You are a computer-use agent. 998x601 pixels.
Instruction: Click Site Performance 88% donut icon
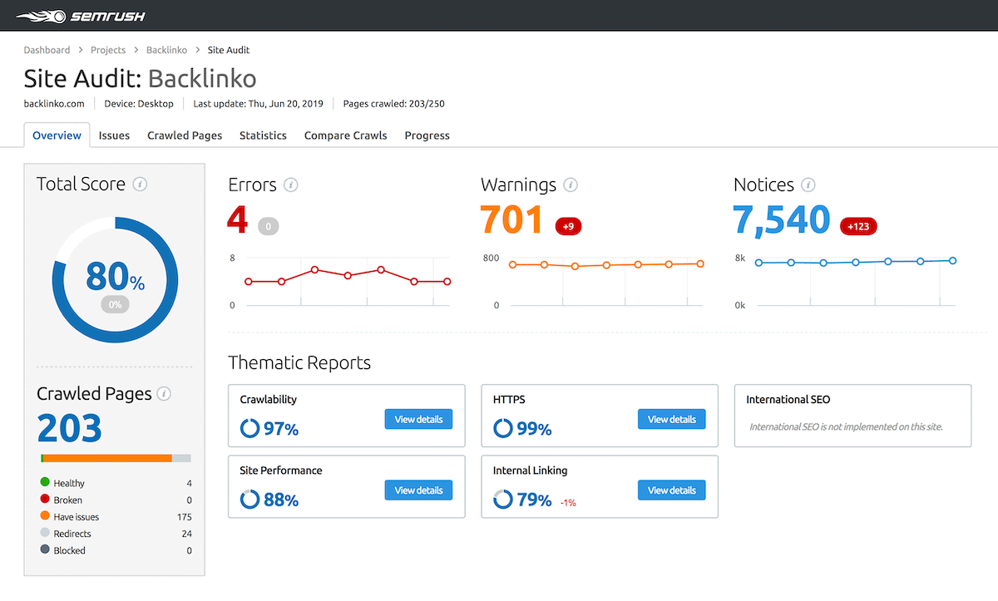(x=249, y=500)
